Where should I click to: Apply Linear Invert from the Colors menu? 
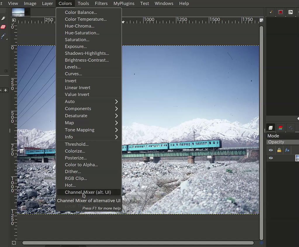[x=77, y=87]
